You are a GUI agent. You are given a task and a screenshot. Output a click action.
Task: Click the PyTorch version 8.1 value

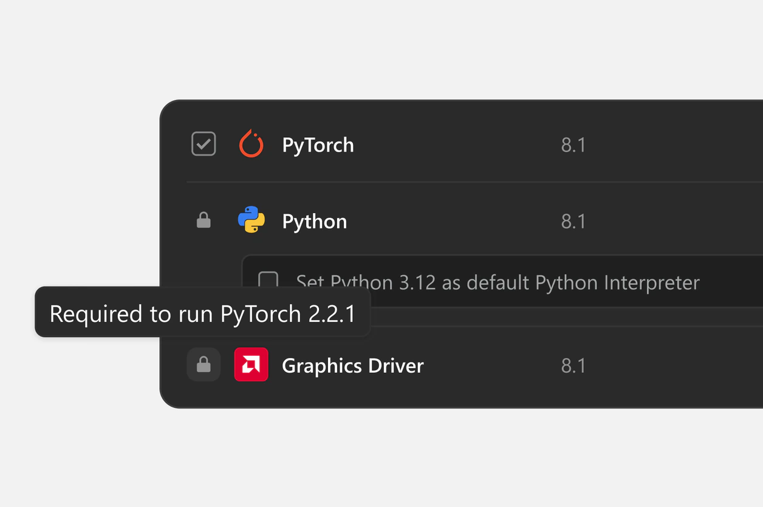[573, 145]
